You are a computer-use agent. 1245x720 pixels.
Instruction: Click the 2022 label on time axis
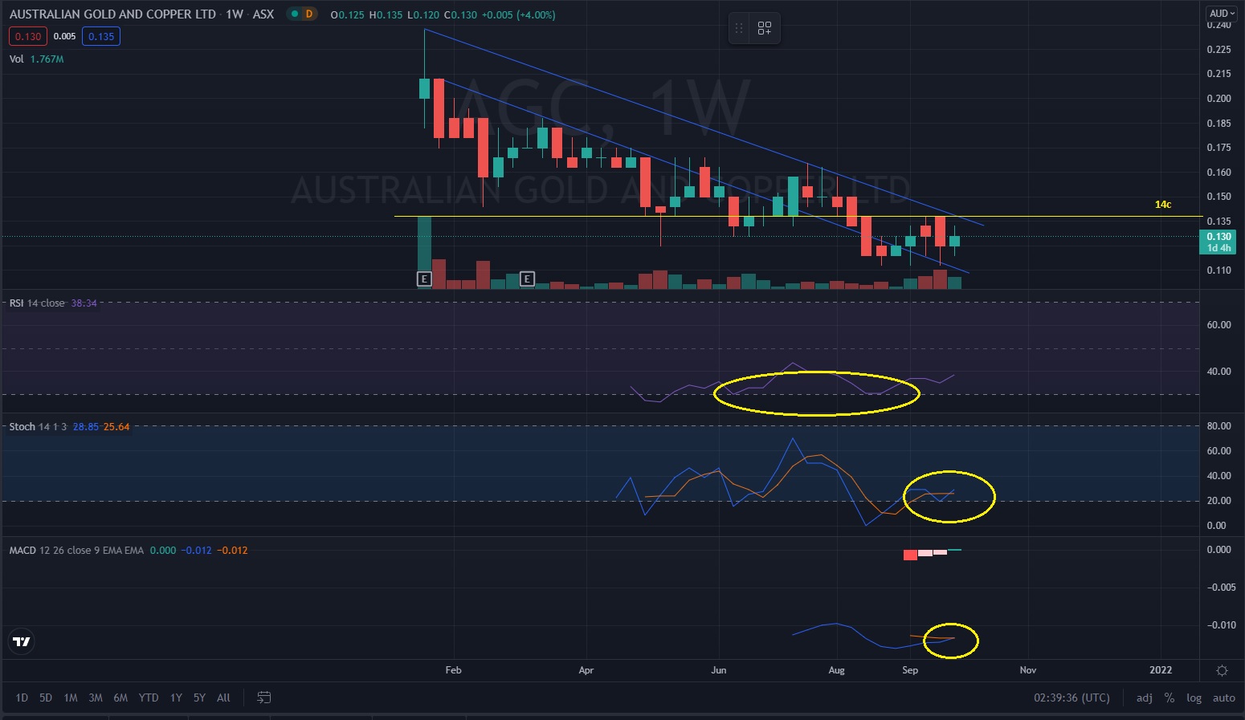tap(1161, 670)
